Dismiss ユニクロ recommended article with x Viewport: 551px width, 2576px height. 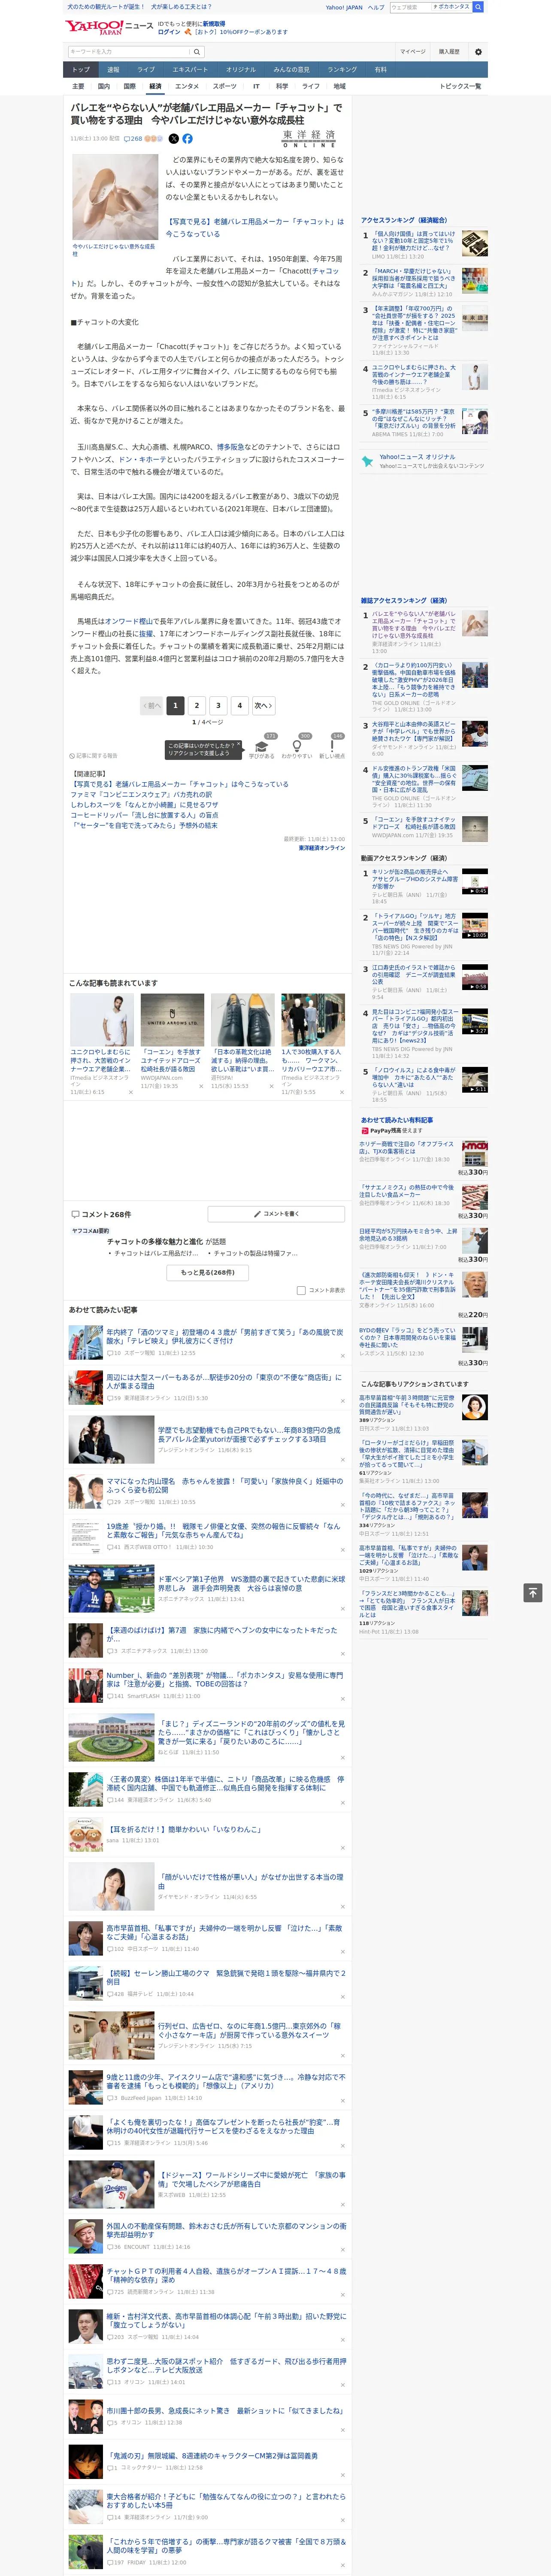130,1092
